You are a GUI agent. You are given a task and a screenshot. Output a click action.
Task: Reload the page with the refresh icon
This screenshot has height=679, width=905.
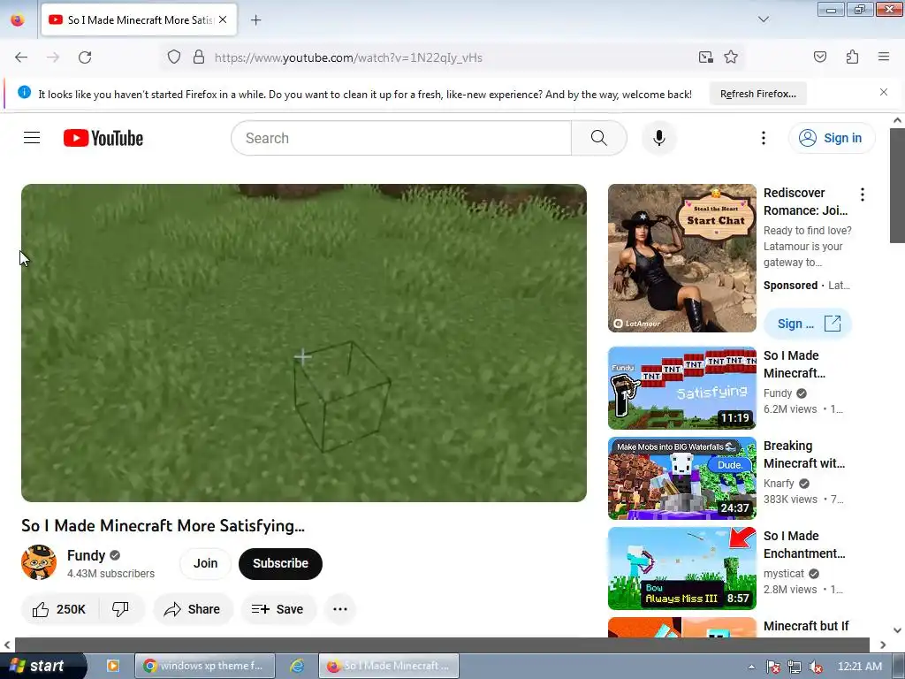(x=85, y=57)
